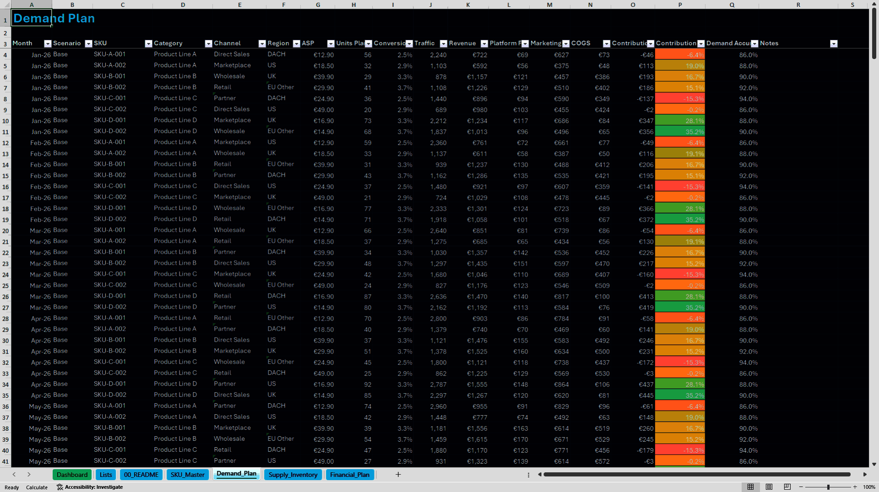Open the Category column filter dropdown
The width and height of the screenshot is (879, 492).
[208, 43]
